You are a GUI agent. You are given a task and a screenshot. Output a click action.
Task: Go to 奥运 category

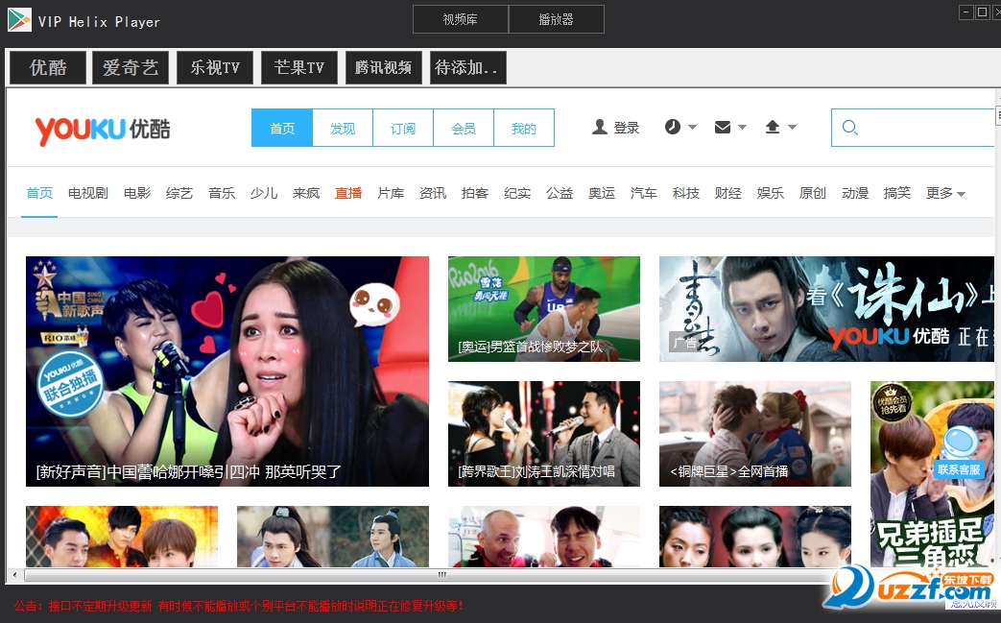point(602,193)
